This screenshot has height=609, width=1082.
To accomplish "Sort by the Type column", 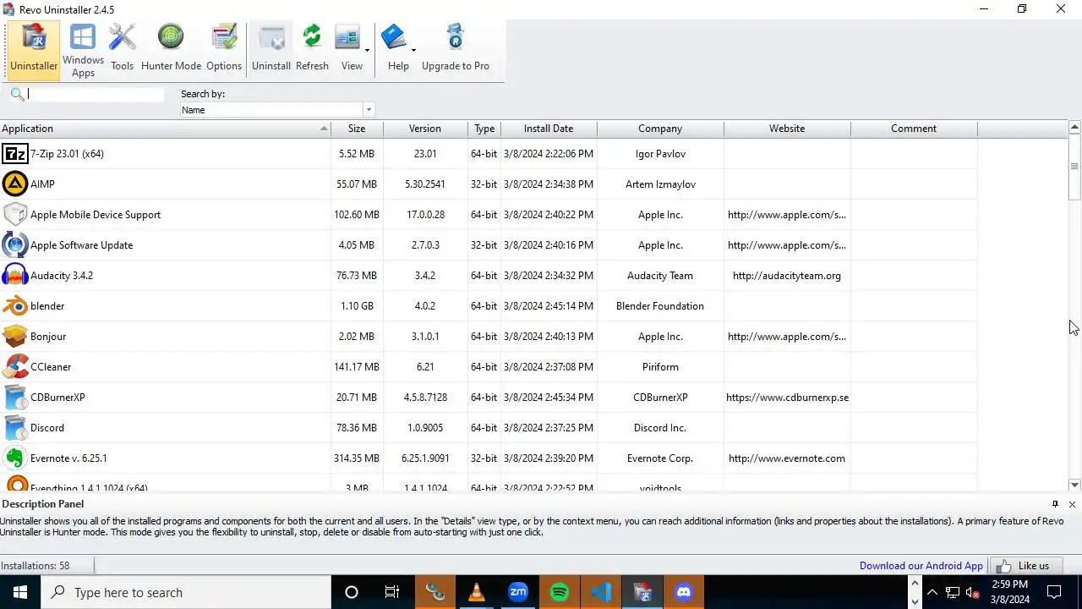I will pos(484,129).
